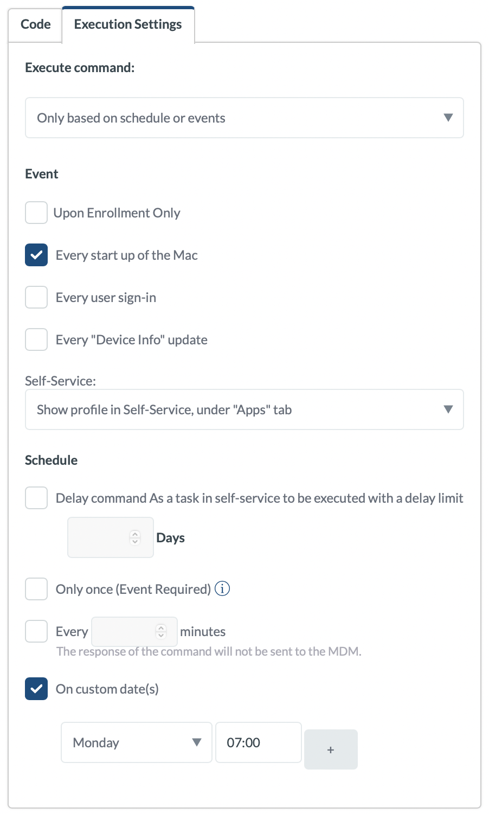Enable Only once (Event Required) option

point(36,589)
